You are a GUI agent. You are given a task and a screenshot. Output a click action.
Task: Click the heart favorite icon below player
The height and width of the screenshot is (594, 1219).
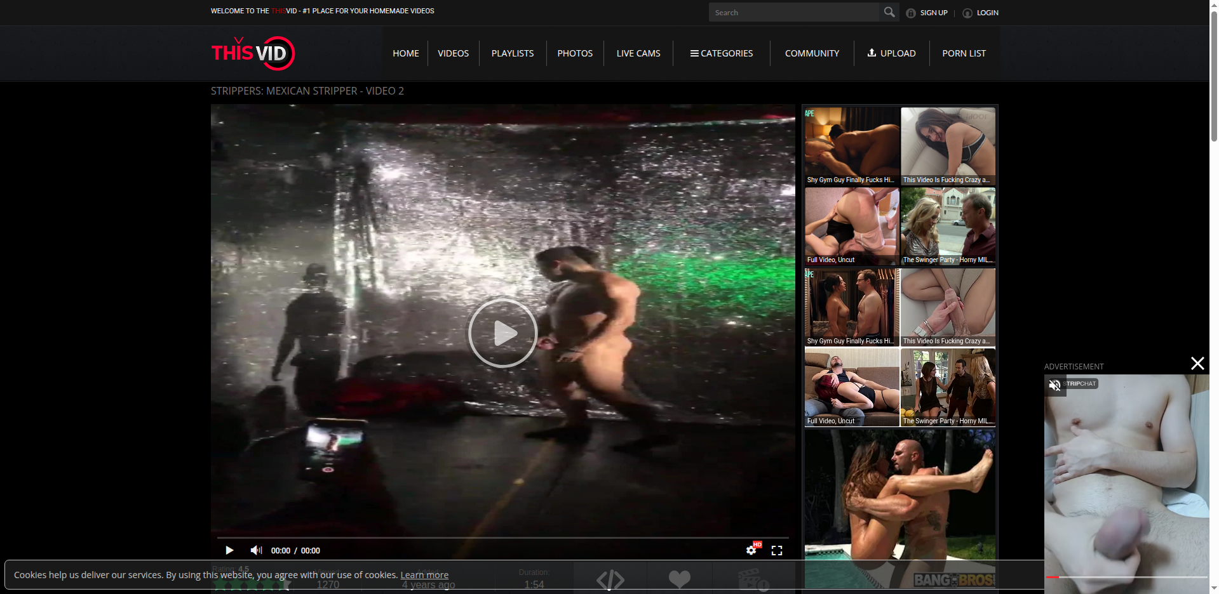point(680,579)
